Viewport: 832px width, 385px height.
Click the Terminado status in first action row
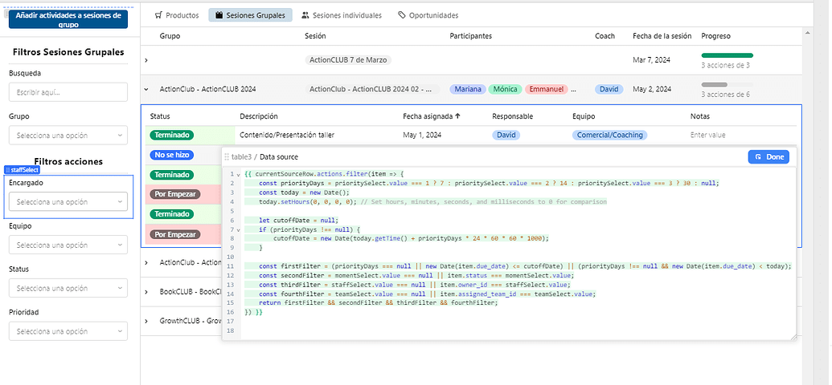coord(172,135)
